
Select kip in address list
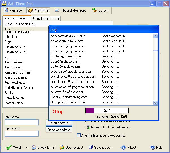tap(7, 57)
